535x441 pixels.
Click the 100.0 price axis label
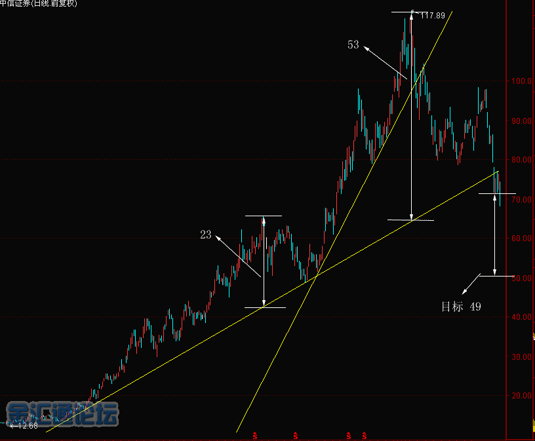521,81
